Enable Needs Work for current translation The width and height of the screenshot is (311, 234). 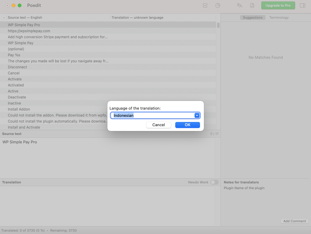(x=214, y=182)
